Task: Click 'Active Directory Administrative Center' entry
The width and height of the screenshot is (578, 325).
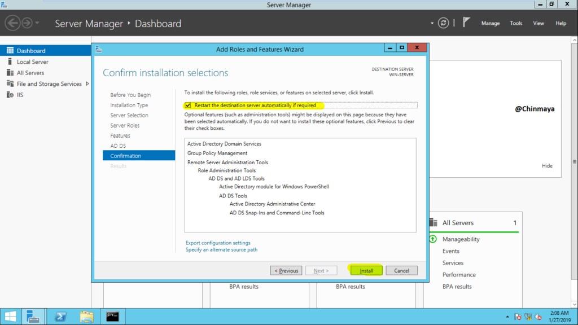Action: click(273, 204)
